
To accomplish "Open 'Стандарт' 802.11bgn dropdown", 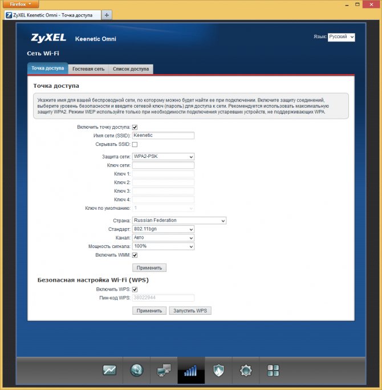I will 163,229.
